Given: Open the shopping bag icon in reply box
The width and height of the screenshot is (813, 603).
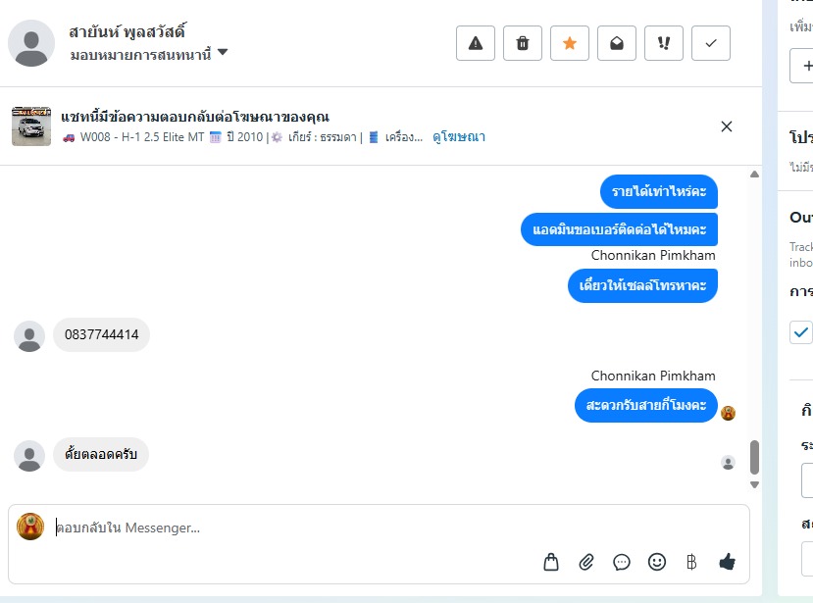Looking at the screenshot, I should pyautogui.click(x=551, y=562).
